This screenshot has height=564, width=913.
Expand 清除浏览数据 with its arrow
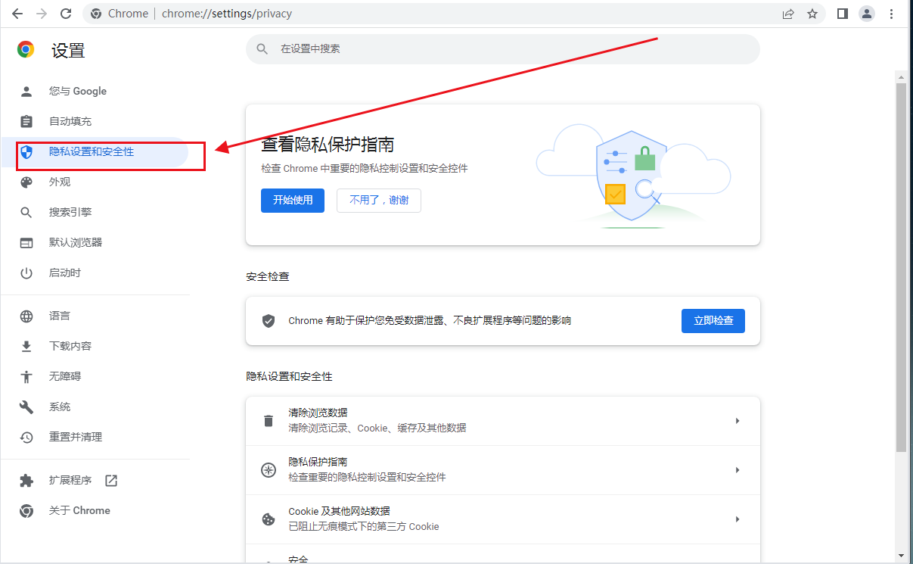[x=738, y=421]
